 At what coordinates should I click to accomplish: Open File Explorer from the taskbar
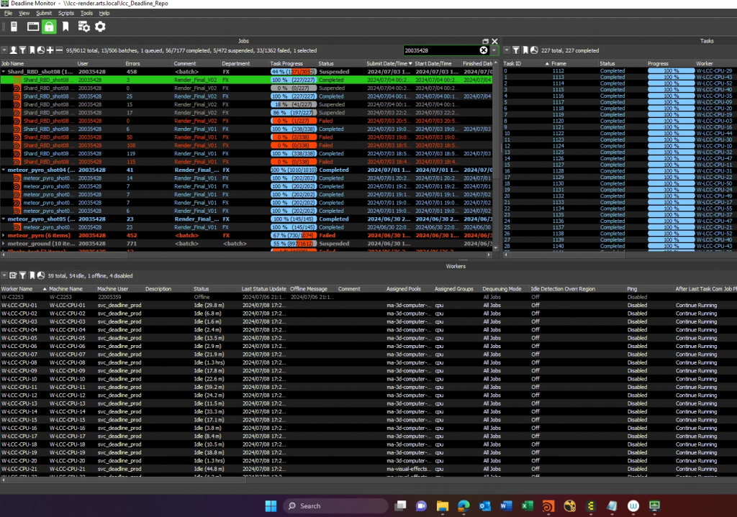click(x=443, y=505)
